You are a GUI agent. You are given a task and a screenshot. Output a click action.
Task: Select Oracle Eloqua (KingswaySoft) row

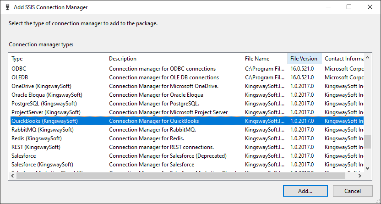pos(187,95)
